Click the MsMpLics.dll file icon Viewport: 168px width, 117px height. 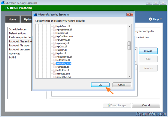(x=54, y=67)
